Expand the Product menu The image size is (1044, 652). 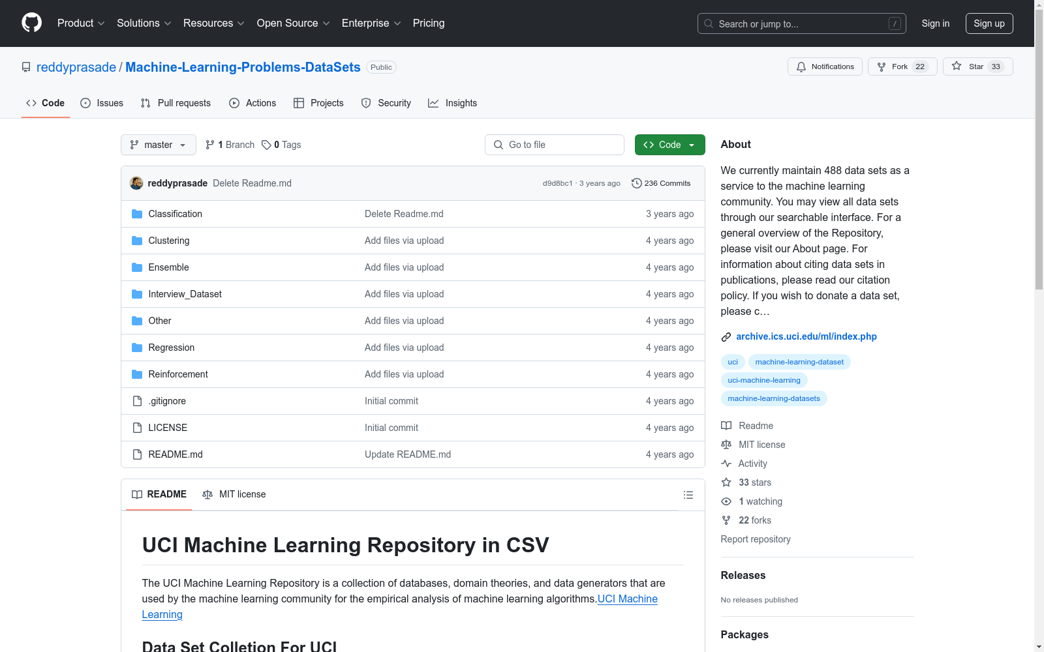point(81,23)
